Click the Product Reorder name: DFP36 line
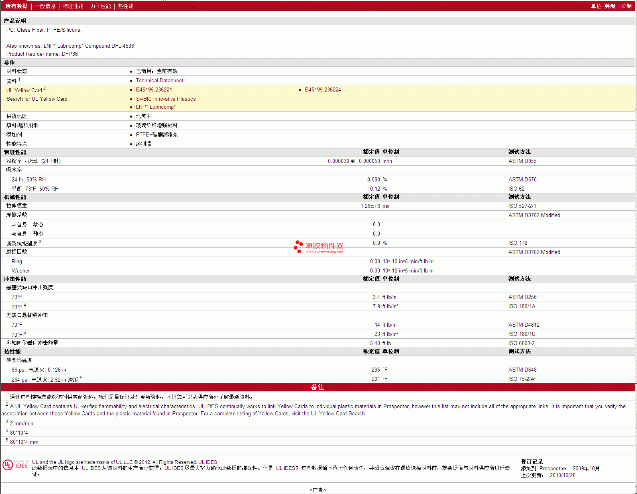637x494 pixels. pos(42,54)
